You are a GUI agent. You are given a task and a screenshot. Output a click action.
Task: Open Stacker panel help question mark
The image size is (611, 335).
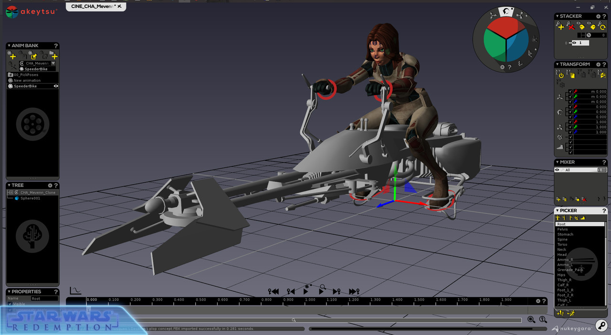[x=604, y=16]
